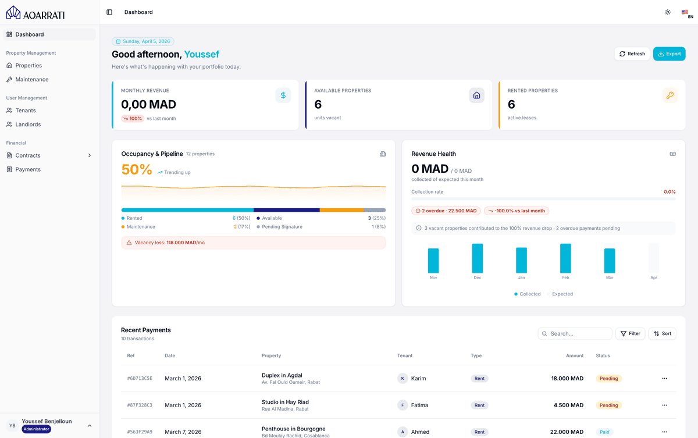Viewport: 698px width, 438px height.
Task: Click the house icon on Available Properties card
Action: click(x=476, y=95)
